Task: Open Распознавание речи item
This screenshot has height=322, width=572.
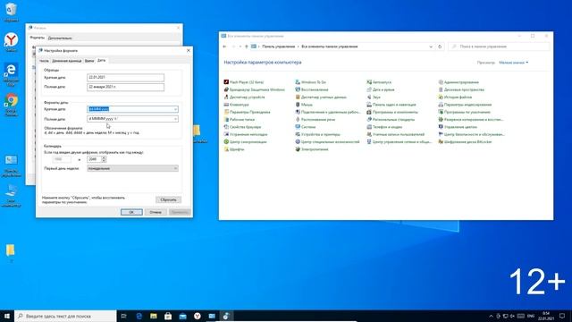Action: click(x=315, y=119)
